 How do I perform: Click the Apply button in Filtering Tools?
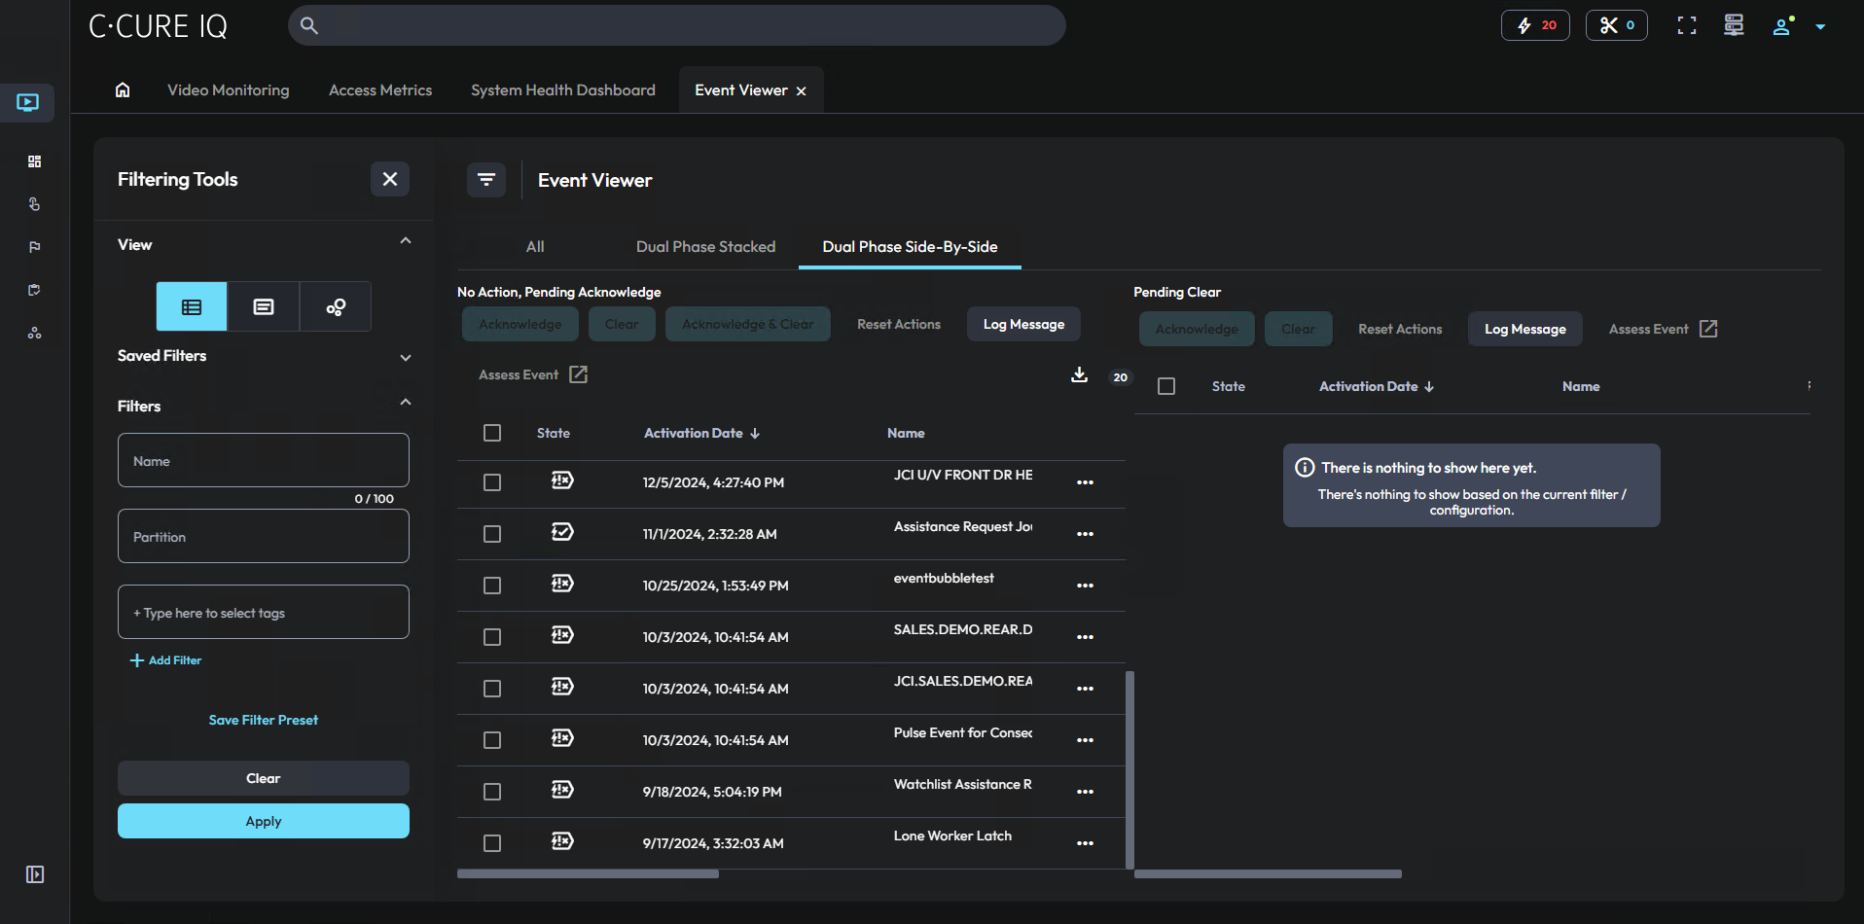pyautogui.click(x=263, y=821)
